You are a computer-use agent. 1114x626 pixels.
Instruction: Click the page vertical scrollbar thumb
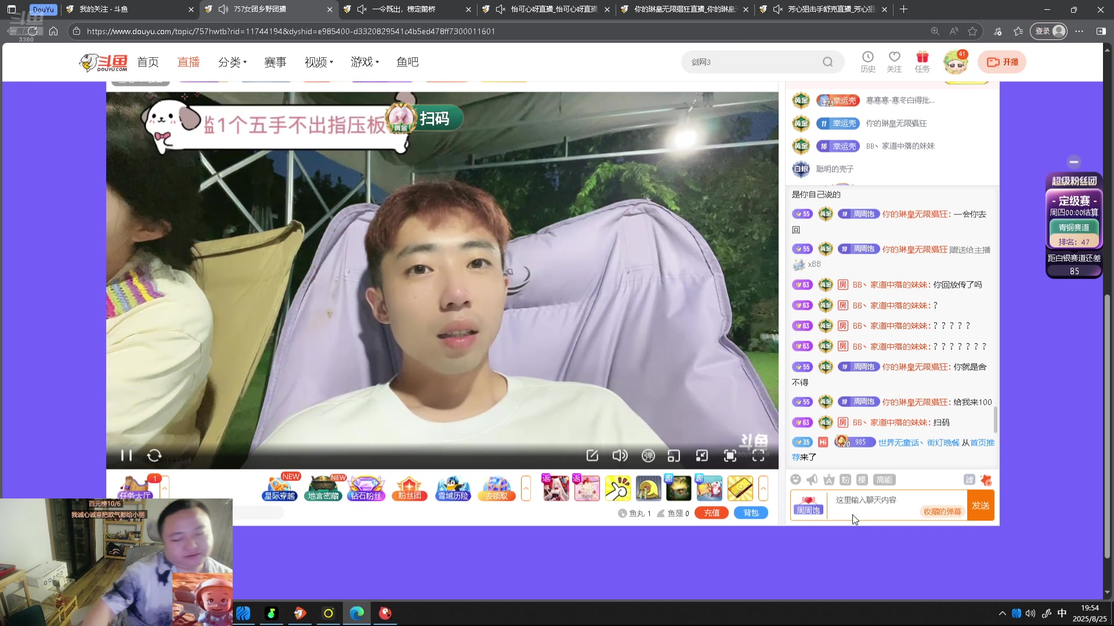[1107, 426]
